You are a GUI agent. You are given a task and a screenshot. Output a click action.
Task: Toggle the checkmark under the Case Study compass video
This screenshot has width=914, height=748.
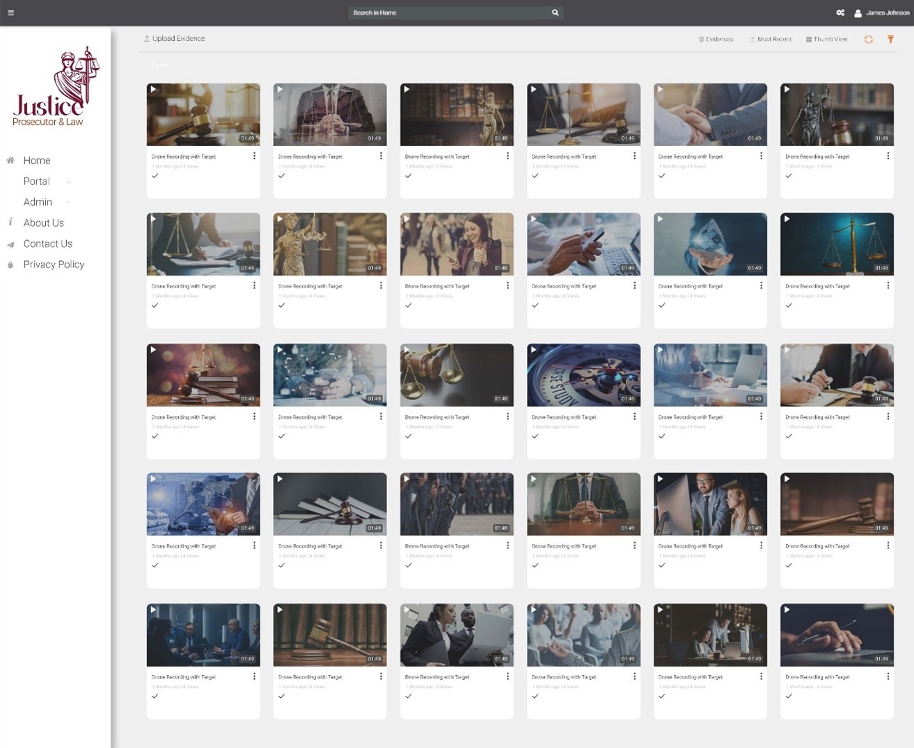coord(535,436)
